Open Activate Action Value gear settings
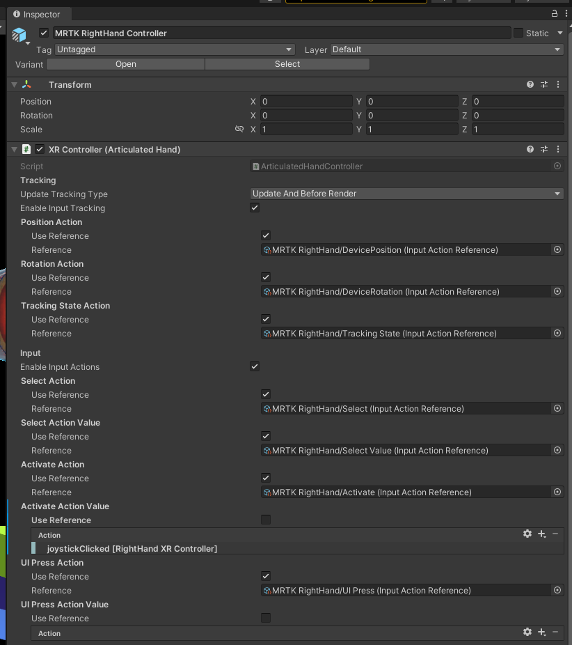The height and width of the screenshot is (645, 572). [x=527, y=534]
